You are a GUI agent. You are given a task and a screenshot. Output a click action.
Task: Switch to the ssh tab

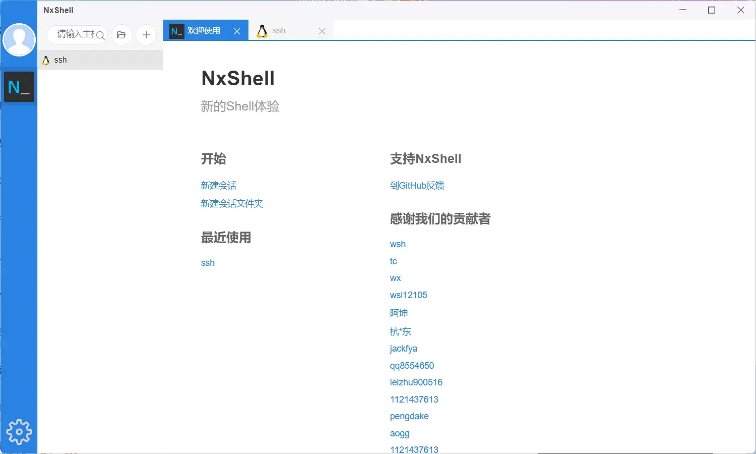(x=291, y=30)
